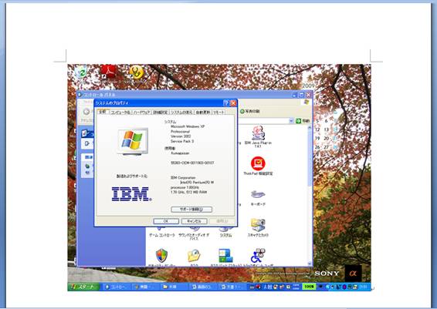
Task: Click the IBM Corporation text line
Action: click(183, 177)
